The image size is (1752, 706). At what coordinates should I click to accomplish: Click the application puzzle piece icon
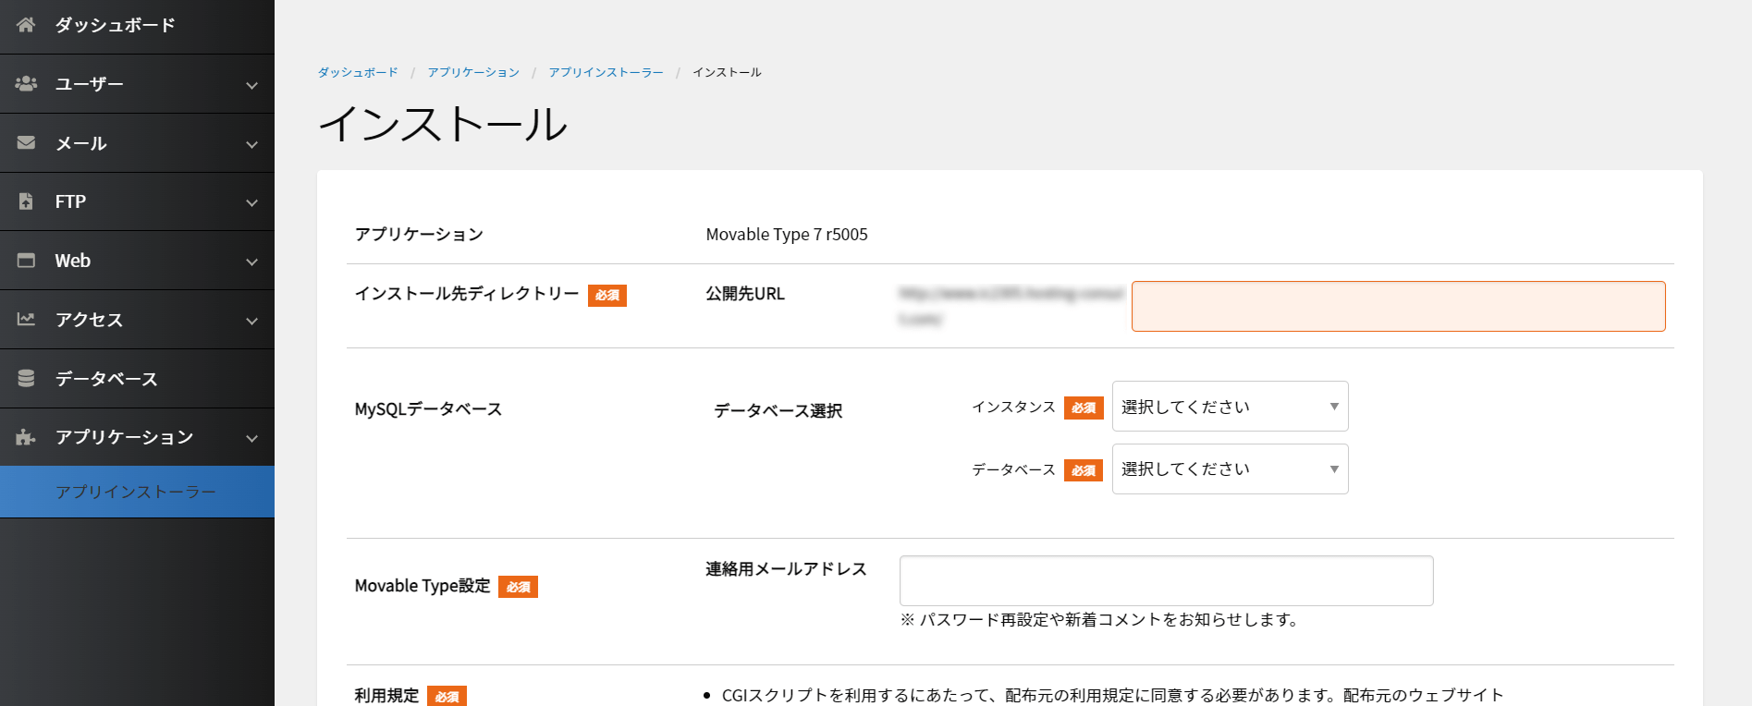coord(26,437)
